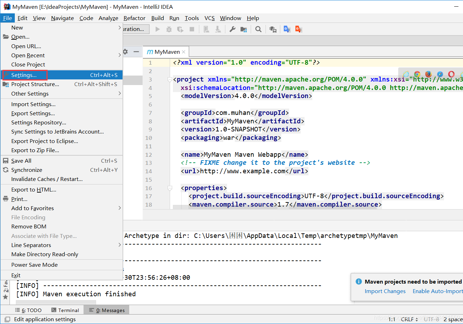Click Enable Auto-Import link
The height and width of the screenshot is (324, 463).
pyautogui.click(x=438, y=291)
